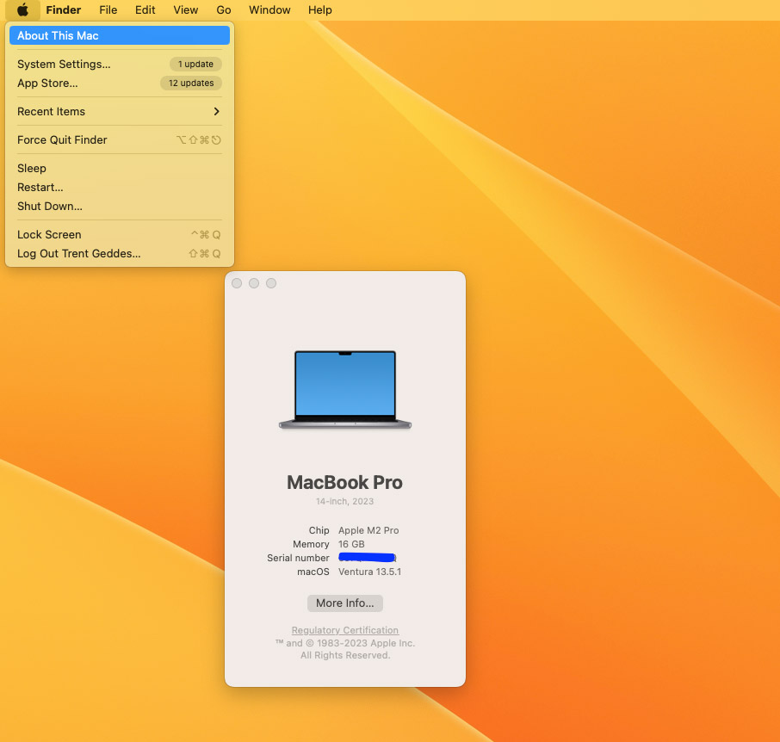Image resolution: width=780 pixels, height=742 pixels.
Task: Open the Window menu
Action: pos(269,10)
